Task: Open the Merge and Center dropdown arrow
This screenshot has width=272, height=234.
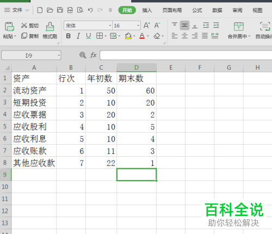Action: [249, 36]
